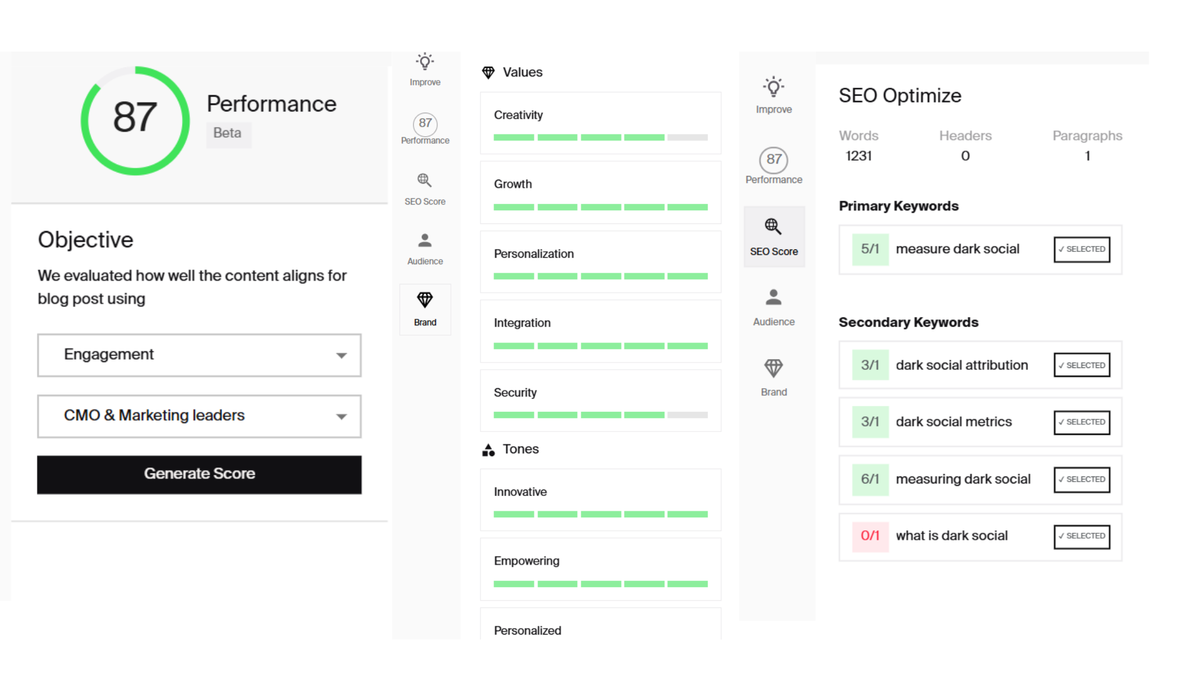Deselect the dark social attribution keyword

click(x=1081, y=365)
